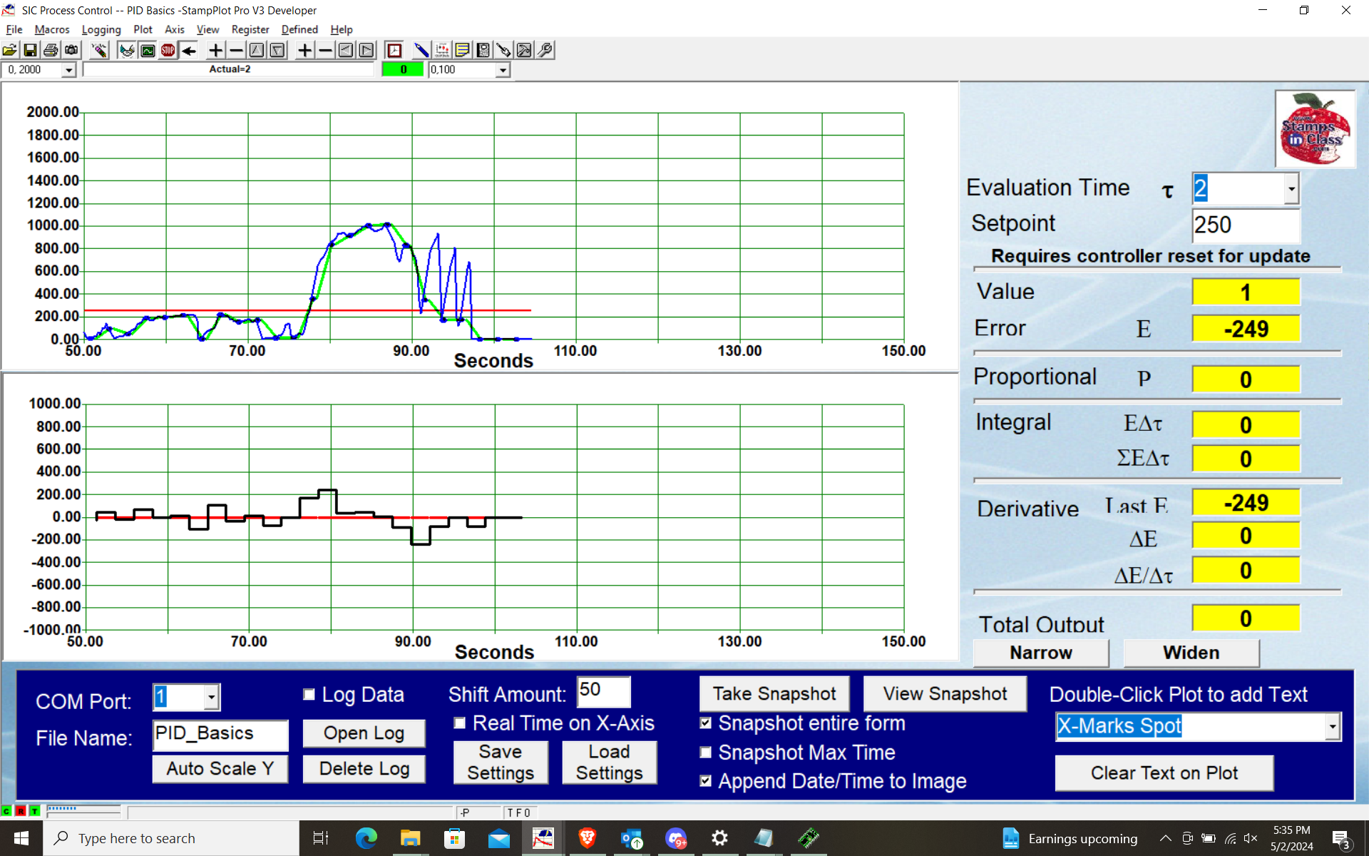Click the Windows Start button

pos(21,838)
